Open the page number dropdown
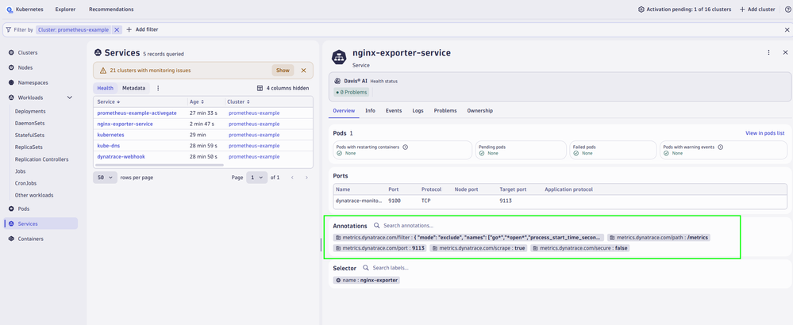 256,178
